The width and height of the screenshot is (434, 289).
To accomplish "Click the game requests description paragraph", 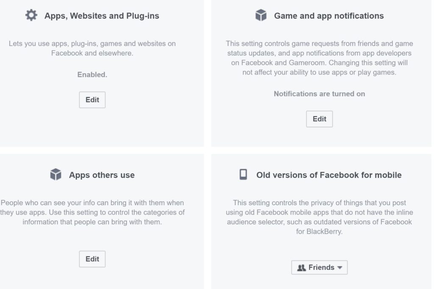I will point(319,58).
